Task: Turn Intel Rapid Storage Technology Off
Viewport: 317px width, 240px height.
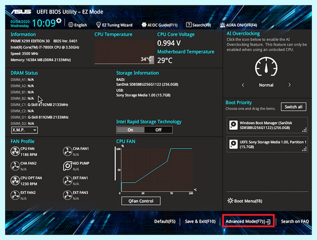Action: point(158,130)
